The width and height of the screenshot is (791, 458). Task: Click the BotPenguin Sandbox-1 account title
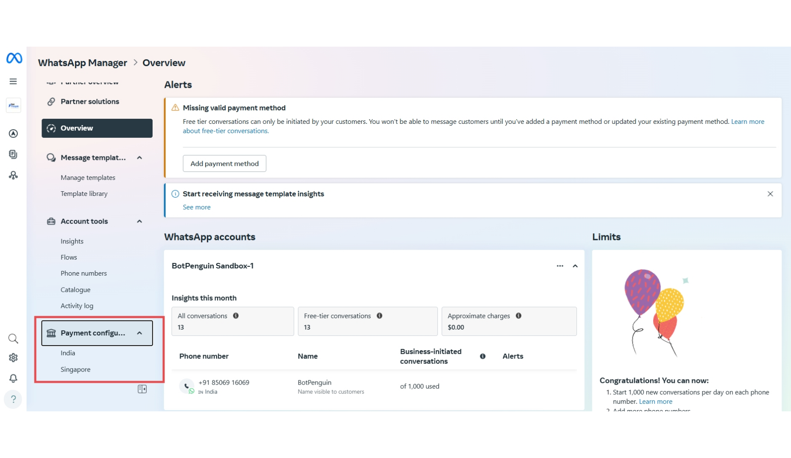pos(212,266)
